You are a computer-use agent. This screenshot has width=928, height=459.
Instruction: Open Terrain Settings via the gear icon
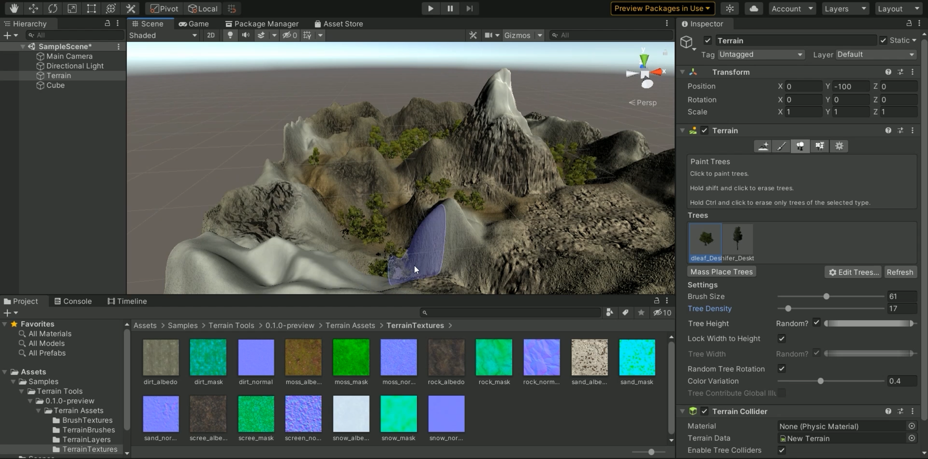(839, 146)
